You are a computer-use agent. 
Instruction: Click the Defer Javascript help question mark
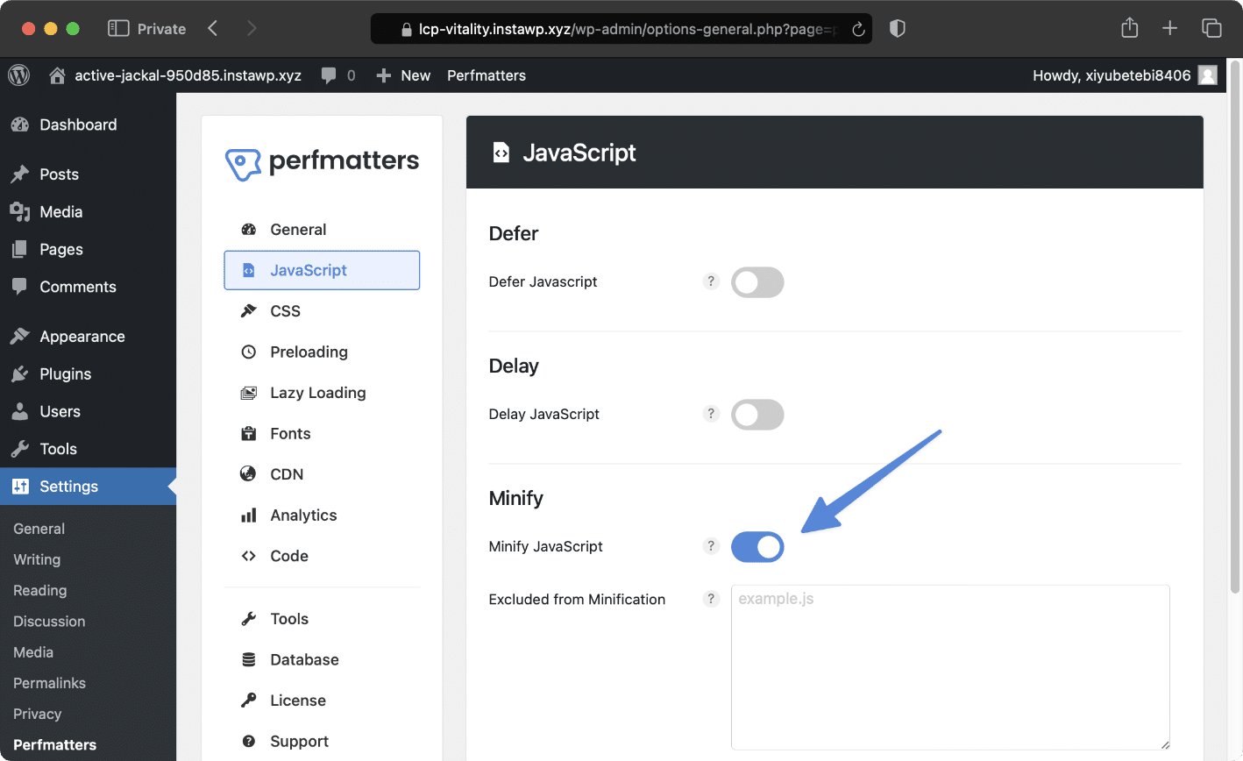[711, 281]
